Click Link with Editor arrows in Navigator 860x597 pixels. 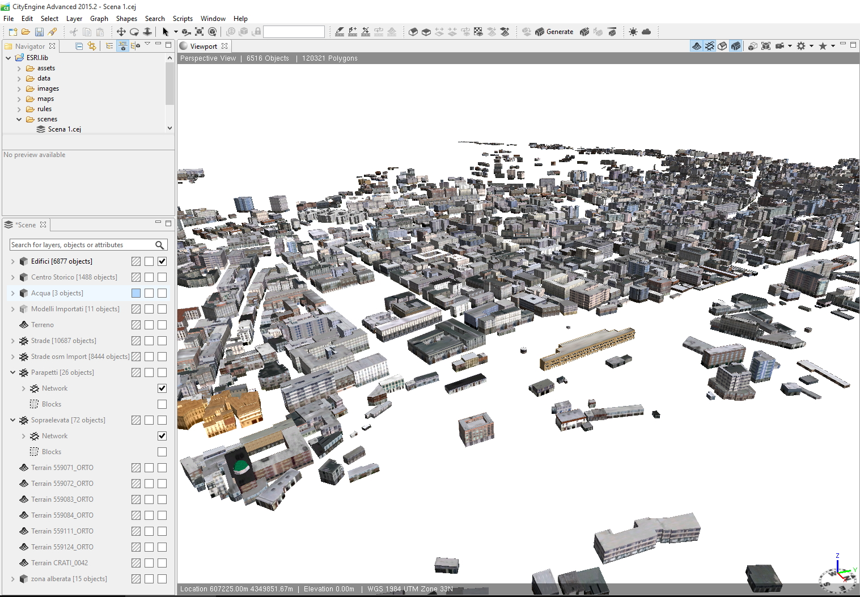click(x=92, y=46)
